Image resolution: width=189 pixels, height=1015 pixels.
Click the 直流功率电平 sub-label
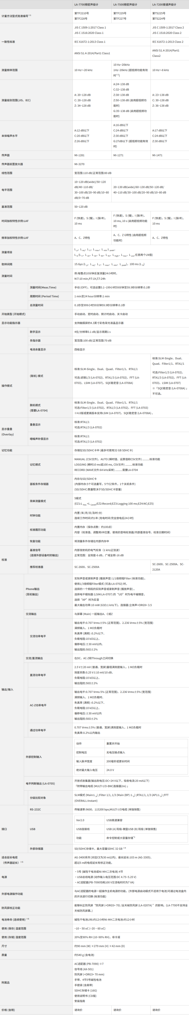(38, 675)
